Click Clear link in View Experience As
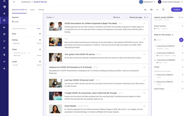The width and height of the screenshot is (186, 116). click(39, 29)
